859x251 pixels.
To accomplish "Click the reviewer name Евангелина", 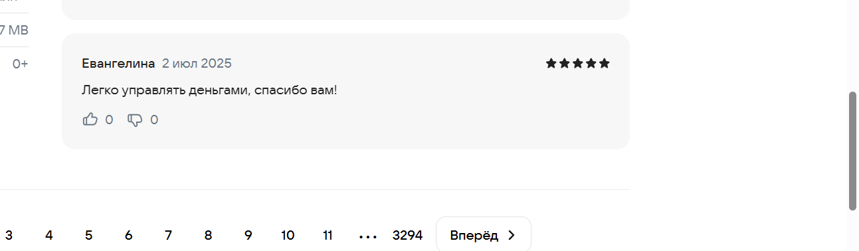I will click(118, 64).
